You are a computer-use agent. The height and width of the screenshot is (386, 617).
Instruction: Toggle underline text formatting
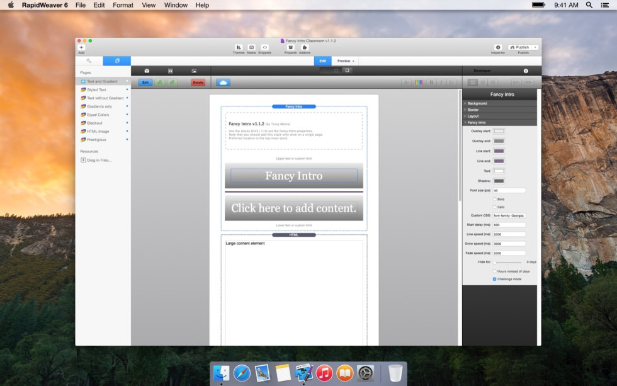pyautogui.click(x=451, y=82)
